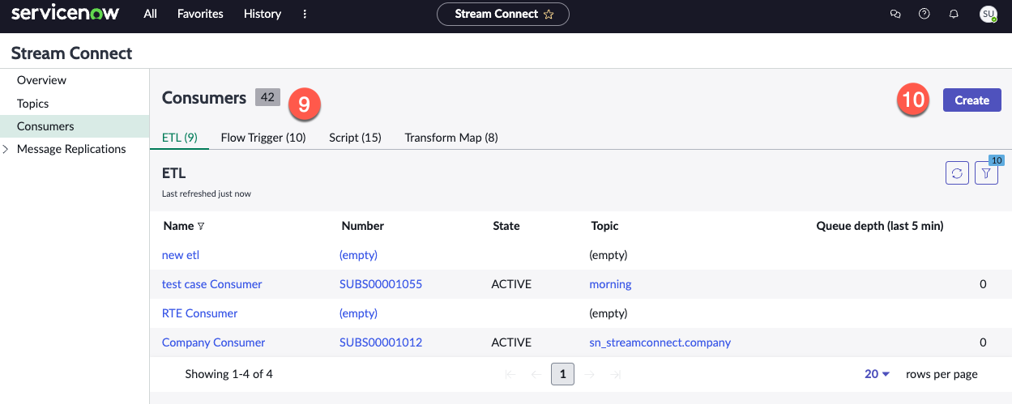Screen dimensions: 1012x404
Task: Open the three-dot more menu in header
Action: (x=305, y=14)
